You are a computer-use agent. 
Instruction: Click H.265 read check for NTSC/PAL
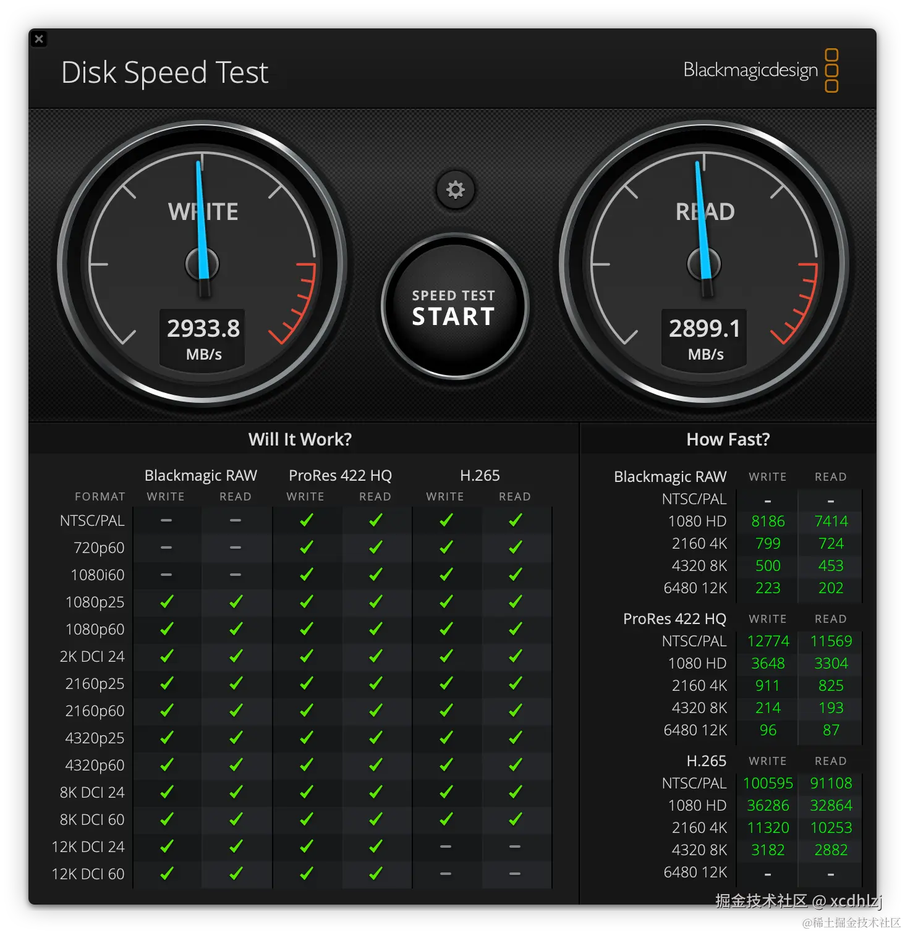(515, 520)
